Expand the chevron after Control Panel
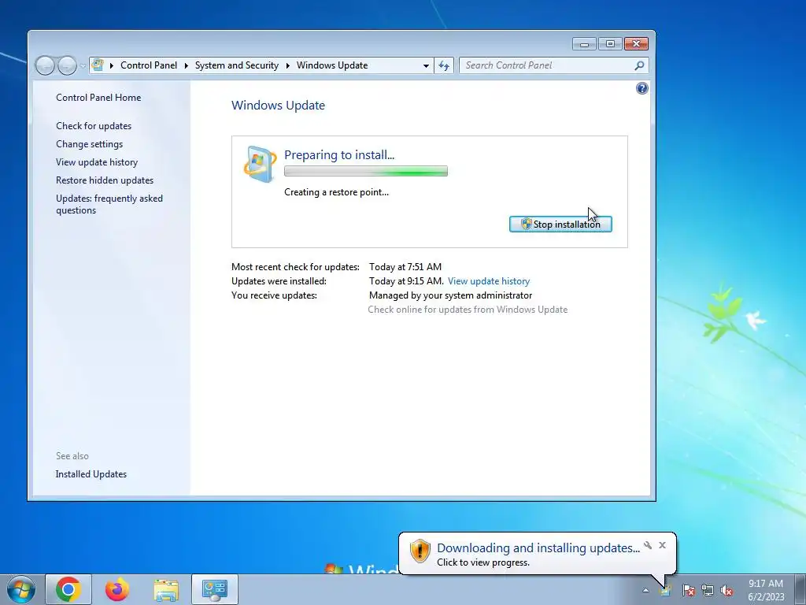Image resolution: width=806 pixels, height=605 pixels. (186, 65)
